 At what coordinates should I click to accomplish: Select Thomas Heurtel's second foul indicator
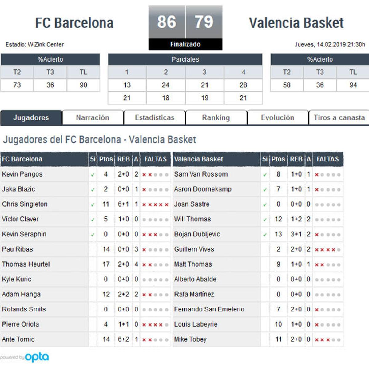(150, 264)
